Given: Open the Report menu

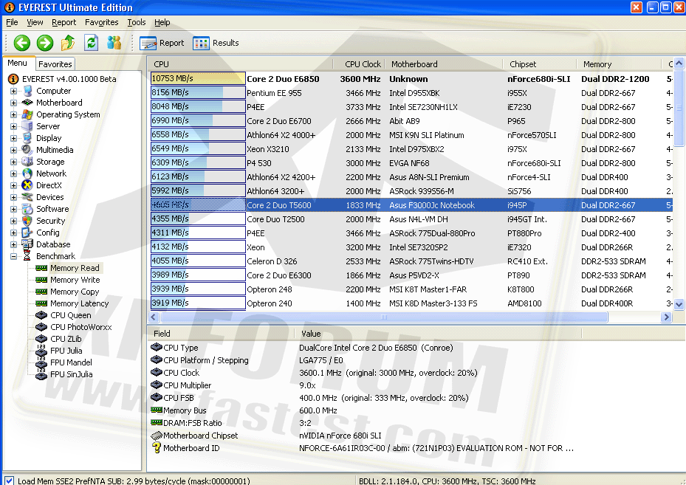Looking at the screenshot, I should (x=64, y=22).
